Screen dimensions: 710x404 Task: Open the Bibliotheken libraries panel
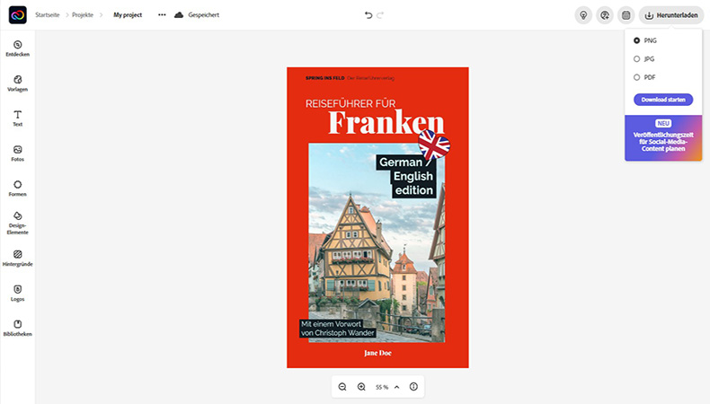pos(18,328)
